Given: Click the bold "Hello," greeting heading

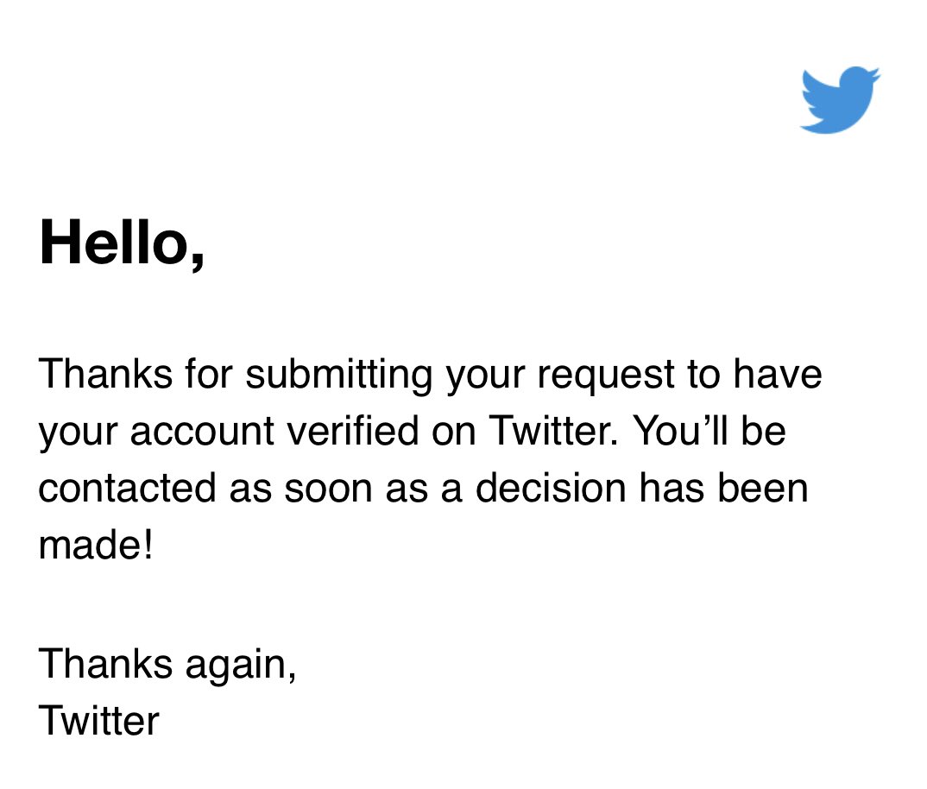Looking at the screenshot, I should (122, 241).
